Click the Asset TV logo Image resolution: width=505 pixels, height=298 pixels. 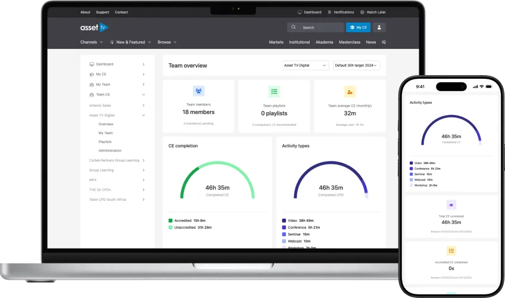94,27
